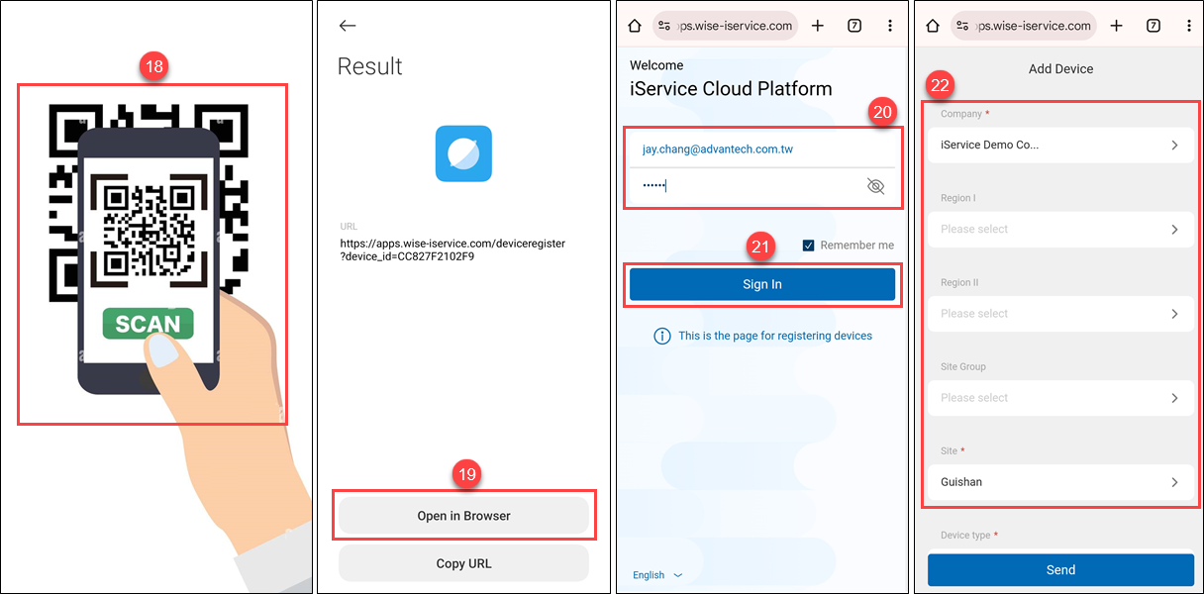Open the Region I dropdown

click(1059, 230)
